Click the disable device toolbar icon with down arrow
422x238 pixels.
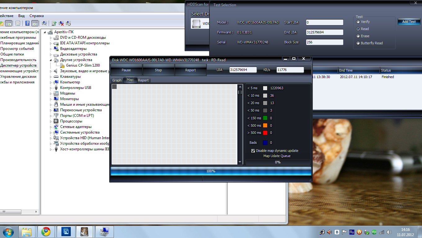click(x=69, y=23)
